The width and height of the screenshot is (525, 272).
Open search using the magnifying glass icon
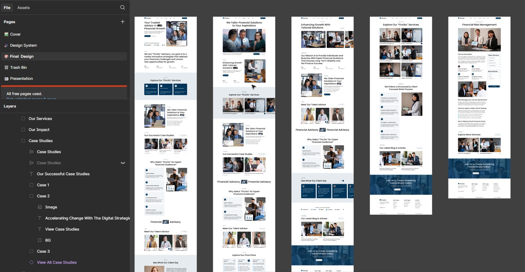coord(123,7)
